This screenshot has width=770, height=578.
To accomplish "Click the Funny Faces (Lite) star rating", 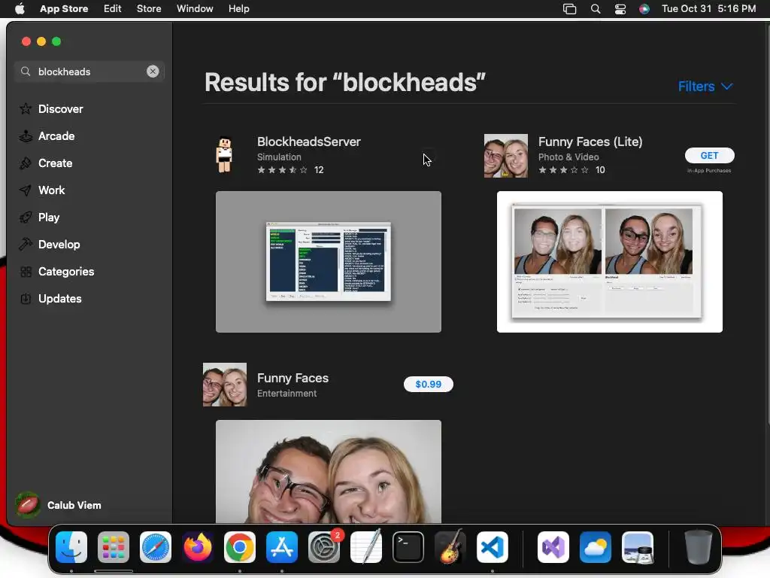I will [564, 170].
